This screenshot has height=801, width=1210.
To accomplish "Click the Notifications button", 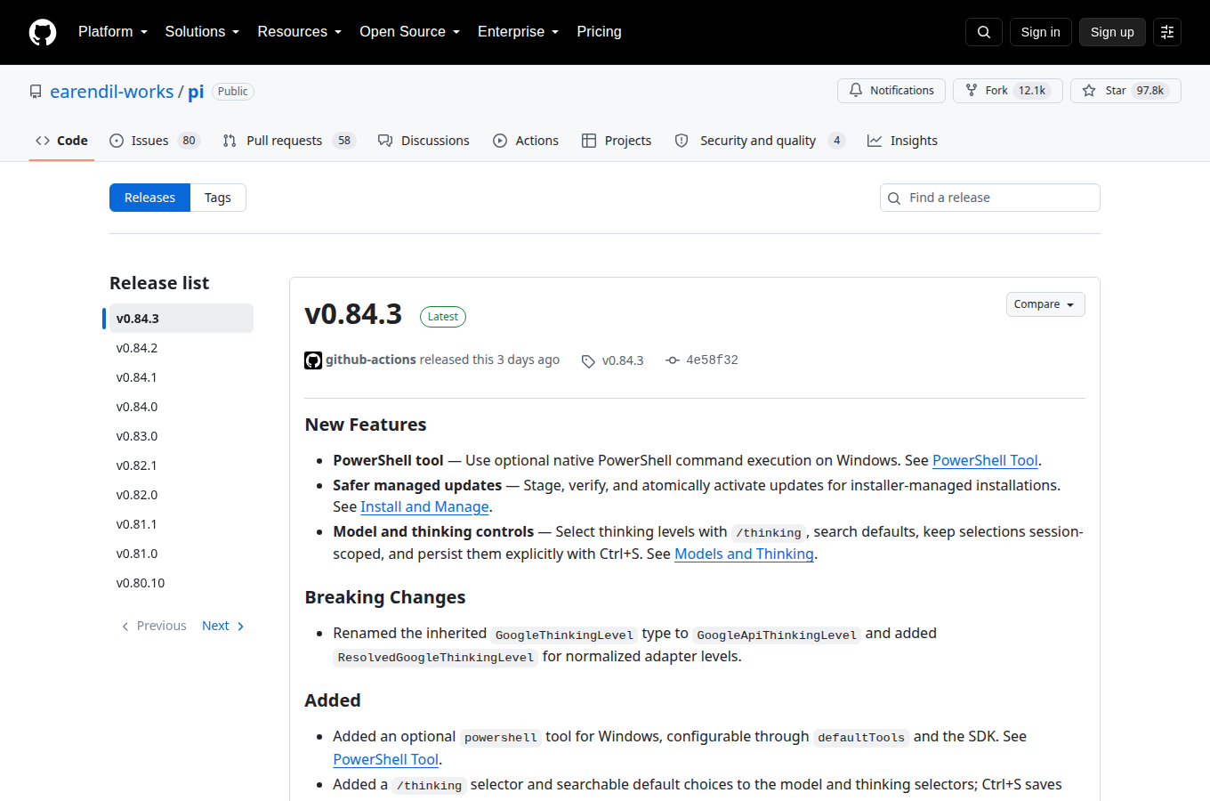I will click(x=891, y=91).
